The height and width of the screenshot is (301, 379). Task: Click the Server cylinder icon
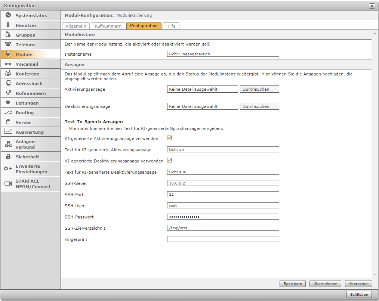[x=8, y=122]
